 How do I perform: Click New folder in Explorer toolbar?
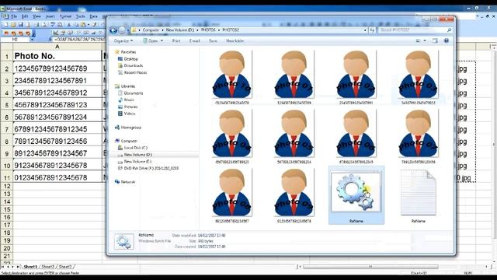pyautogui.click(x=235, y=41)
